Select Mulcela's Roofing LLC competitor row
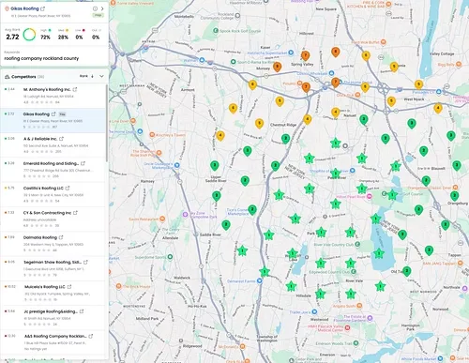This screenshot has height=363, width=469. pyautogui.click(x=53, y=293)
